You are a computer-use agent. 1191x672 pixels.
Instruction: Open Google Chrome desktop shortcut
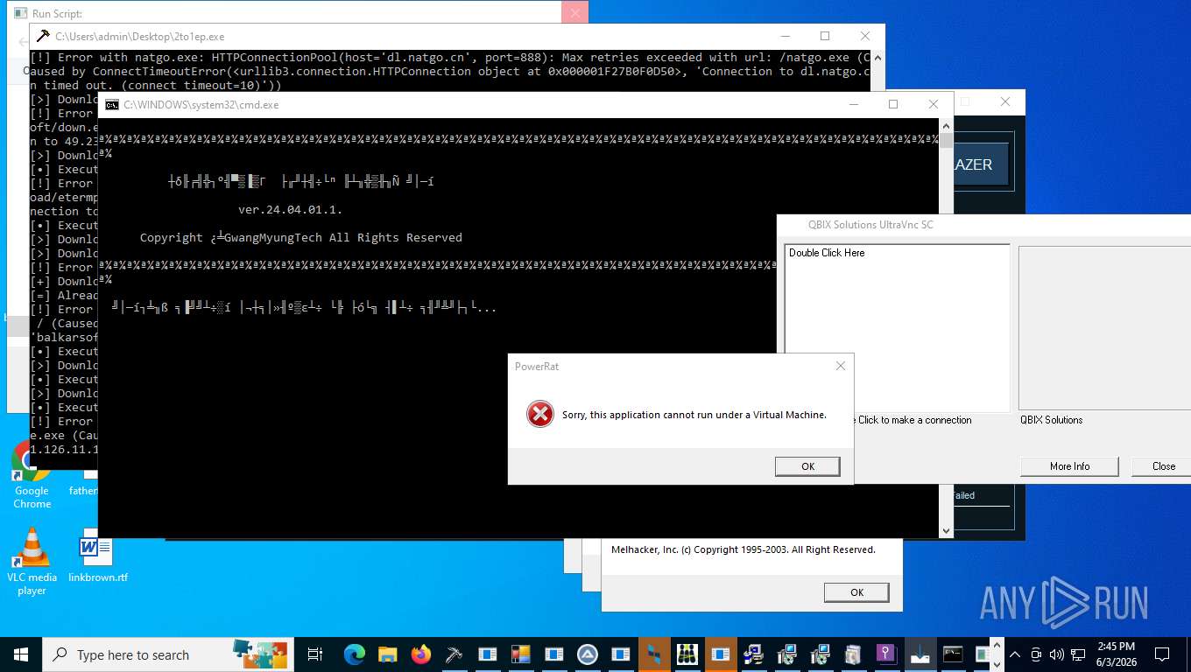pos(32,475)
